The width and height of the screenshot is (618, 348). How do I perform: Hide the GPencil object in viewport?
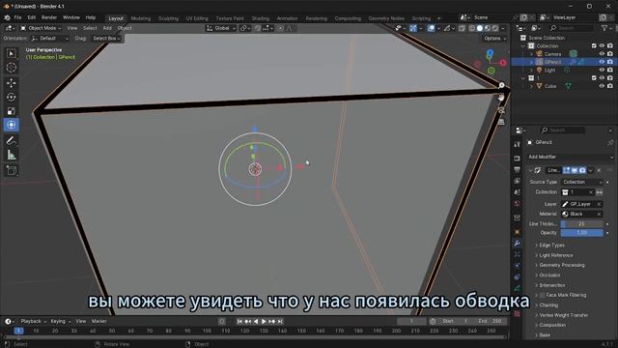[x=602, y=62]
